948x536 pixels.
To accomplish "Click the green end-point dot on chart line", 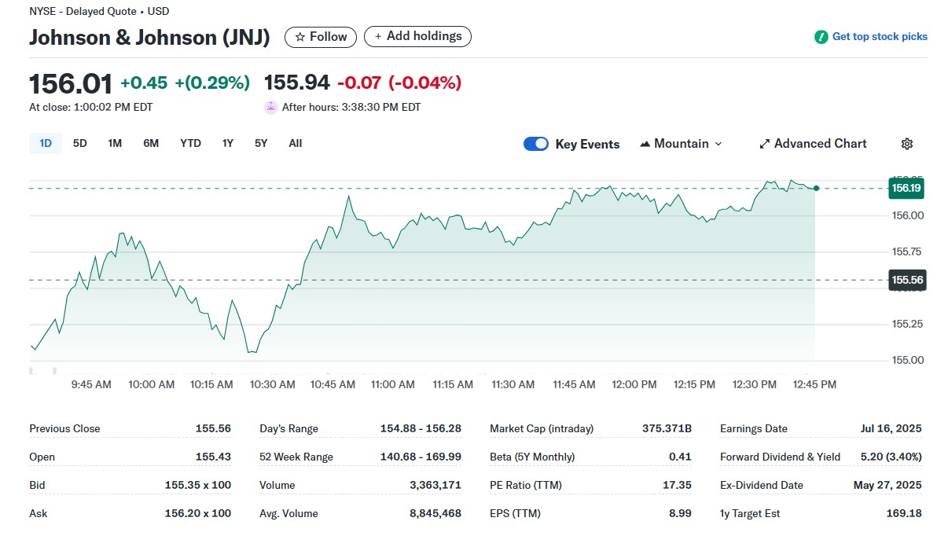I will pos(816,188).
